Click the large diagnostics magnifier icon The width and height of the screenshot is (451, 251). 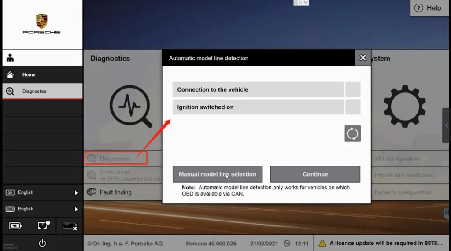pyautogui.click(x=130, y=106)
